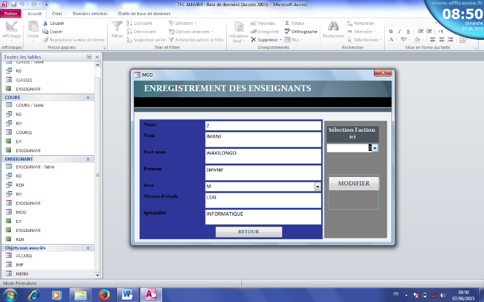Toggle Activer/désactiver le filtre
Viewport: 484px width, 302px height.
tap(196, 40)
